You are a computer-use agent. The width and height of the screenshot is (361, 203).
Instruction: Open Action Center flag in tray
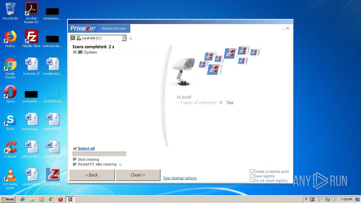tap(320, 199)
